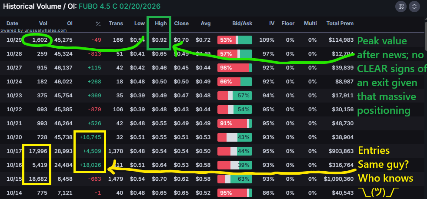Select the 10/22 date cell
Viewport: 427px width, 199px height.
pyautogui.click(x=14, y=109)
